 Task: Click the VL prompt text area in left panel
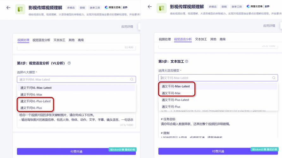pos(76,120)
